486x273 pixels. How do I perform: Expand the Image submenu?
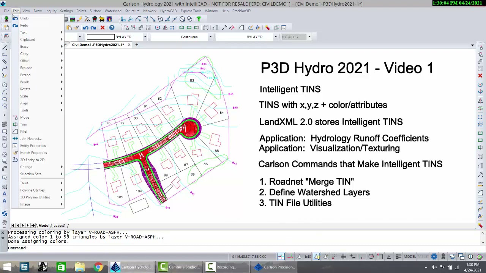[38, 204]
